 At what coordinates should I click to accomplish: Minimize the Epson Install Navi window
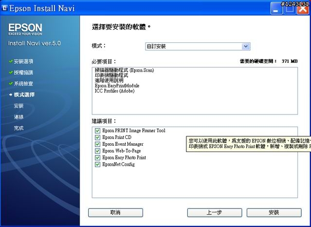(x=276, y=9)
